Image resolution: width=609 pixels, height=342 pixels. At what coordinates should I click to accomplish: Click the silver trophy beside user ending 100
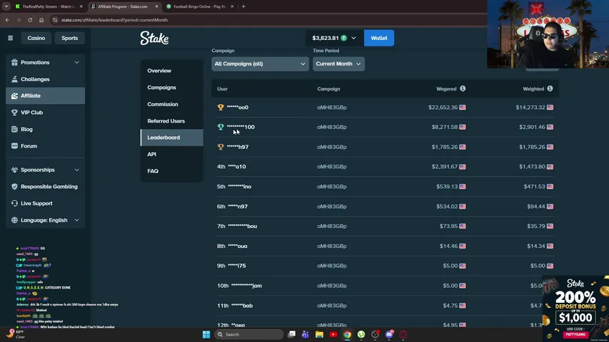[221, 127]
